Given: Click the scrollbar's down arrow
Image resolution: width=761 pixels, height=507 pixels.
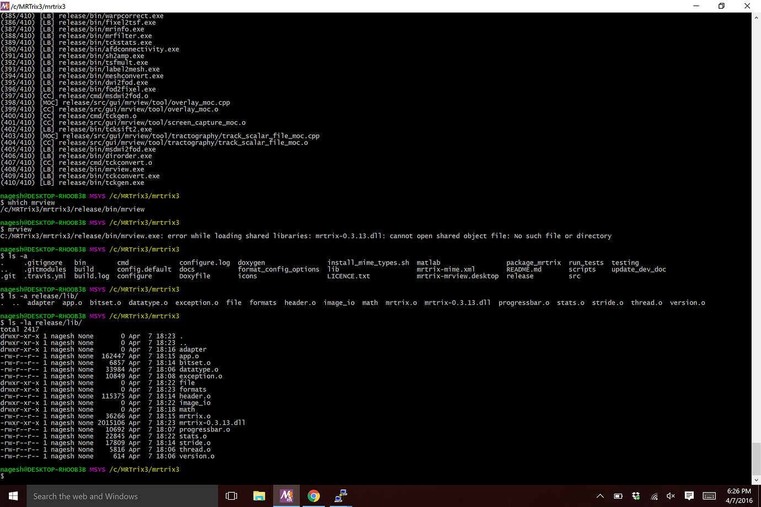Looking at the screenshot, I should pos(756,479).
